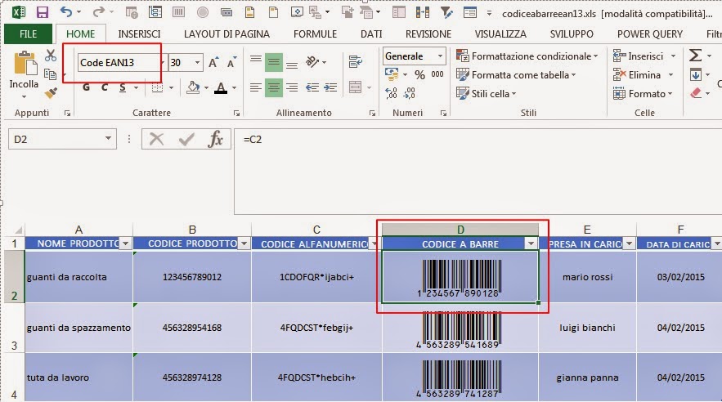The image size is (722, 402).
Task: Click the decrease indent icon
Action: pyautogui.click(x=312, y=87)
